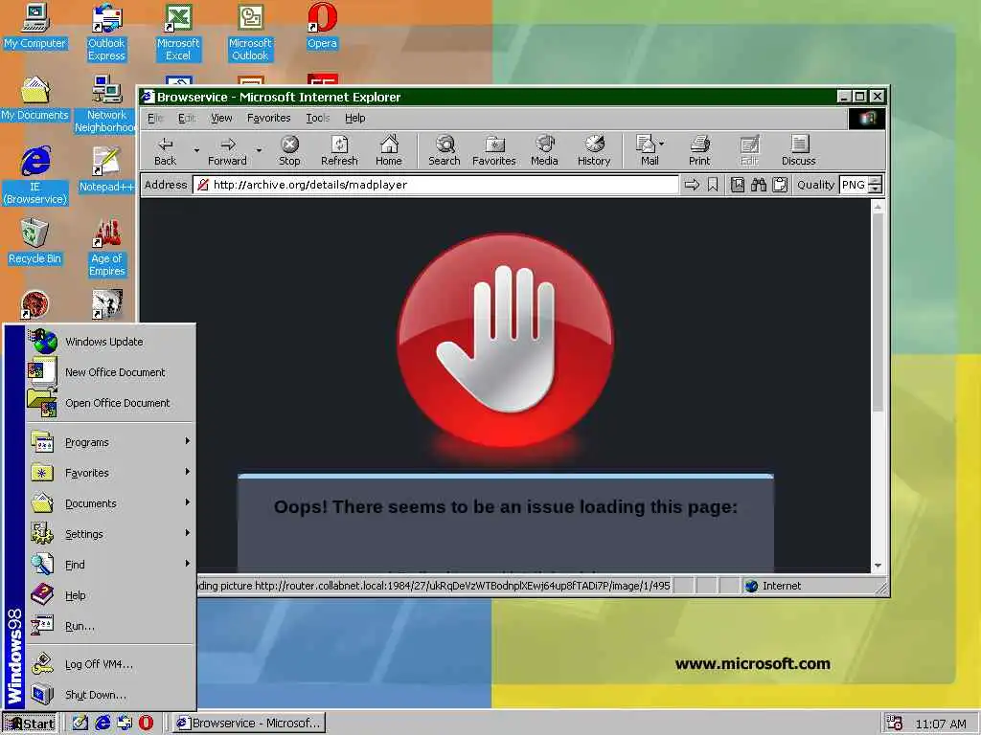Viewport: 981px width, 735px height.
Task: Click the address bar URL field
Action: point(436,185)
